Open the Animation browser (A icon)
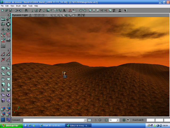This screenshot has width=170, height=128. click(x=64, y=10)
